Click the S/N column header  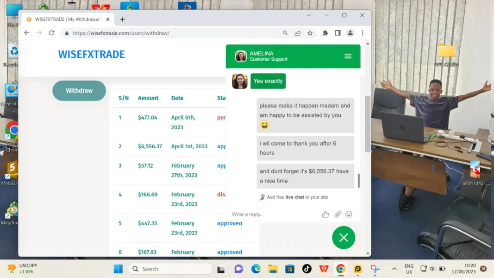[x=124, y=98]
